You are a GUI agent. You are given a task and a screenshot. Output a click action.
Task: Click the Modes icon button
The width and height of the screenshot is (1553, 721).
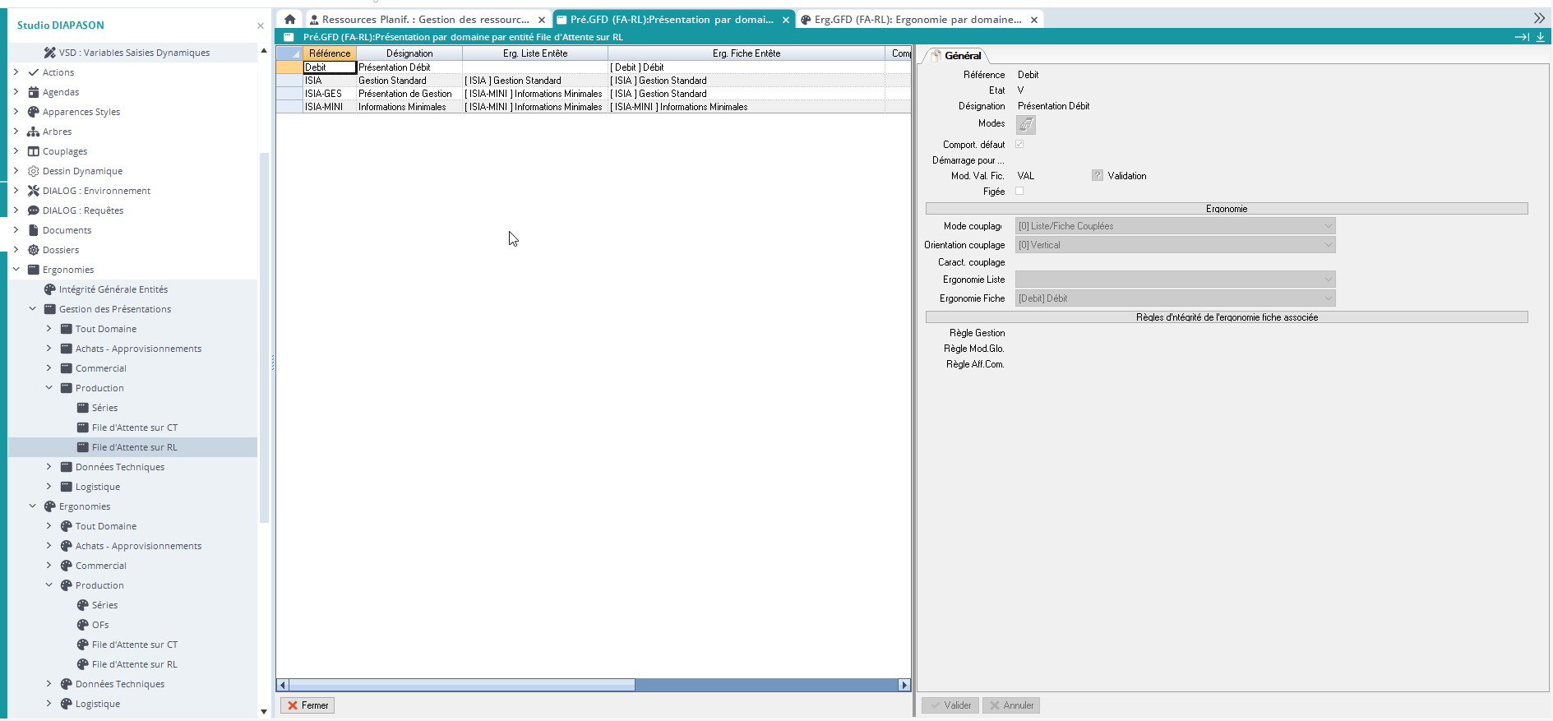coord(1025,124)
